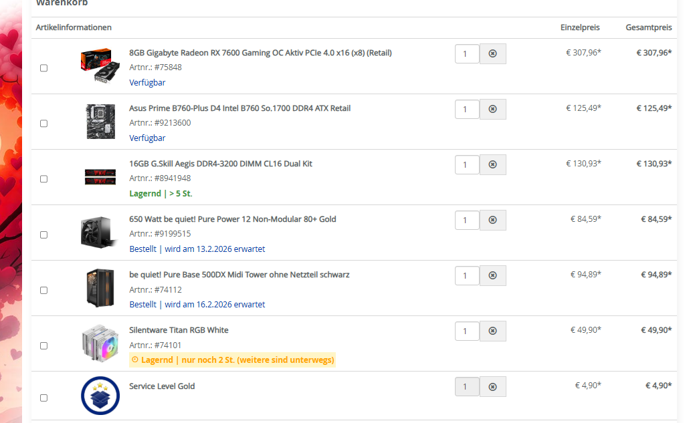
Task: Open 16GB G.Skill Aegis DDR4-3200 link
Action: 221,164
